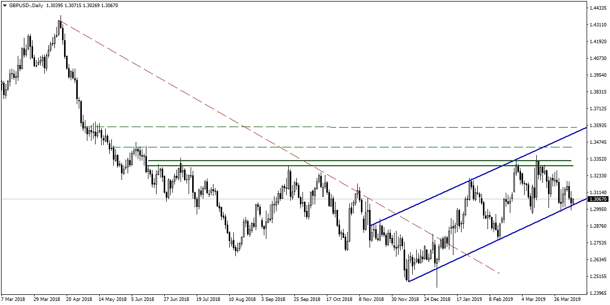Click the 26 Mar 2019 date label
The width and height of the screenshot is (610, 305).
tap(568, 300)
